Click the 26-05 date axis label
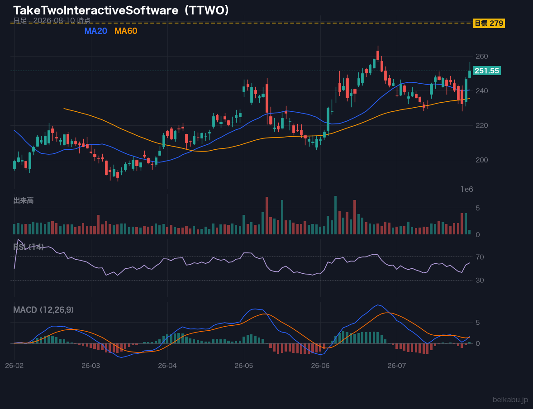This screenshot has width=533, height=409. click(x=244, y=366)
